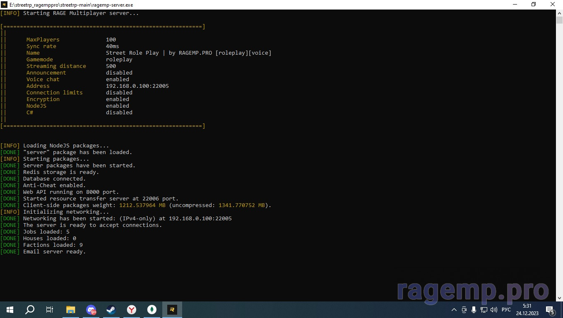
Task: Click the server name "Street Role Play" value
Action: pyautogui.click(x=189, y=53)
